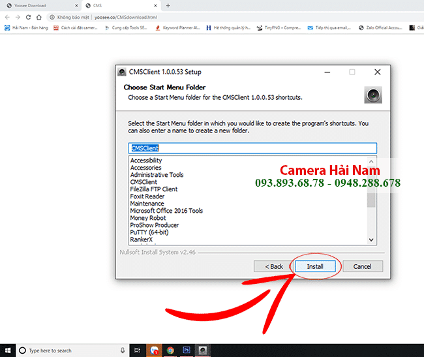This screenshot has width=424, height=357.
Task: Switch to the Yoosee Download tab
Action: (40, 5)
